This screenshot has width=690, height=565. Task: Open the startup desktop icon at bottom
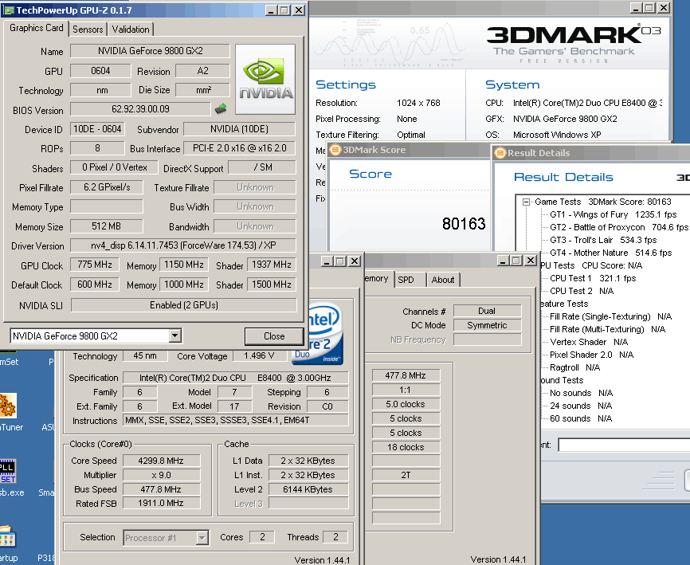click(7, 537)
